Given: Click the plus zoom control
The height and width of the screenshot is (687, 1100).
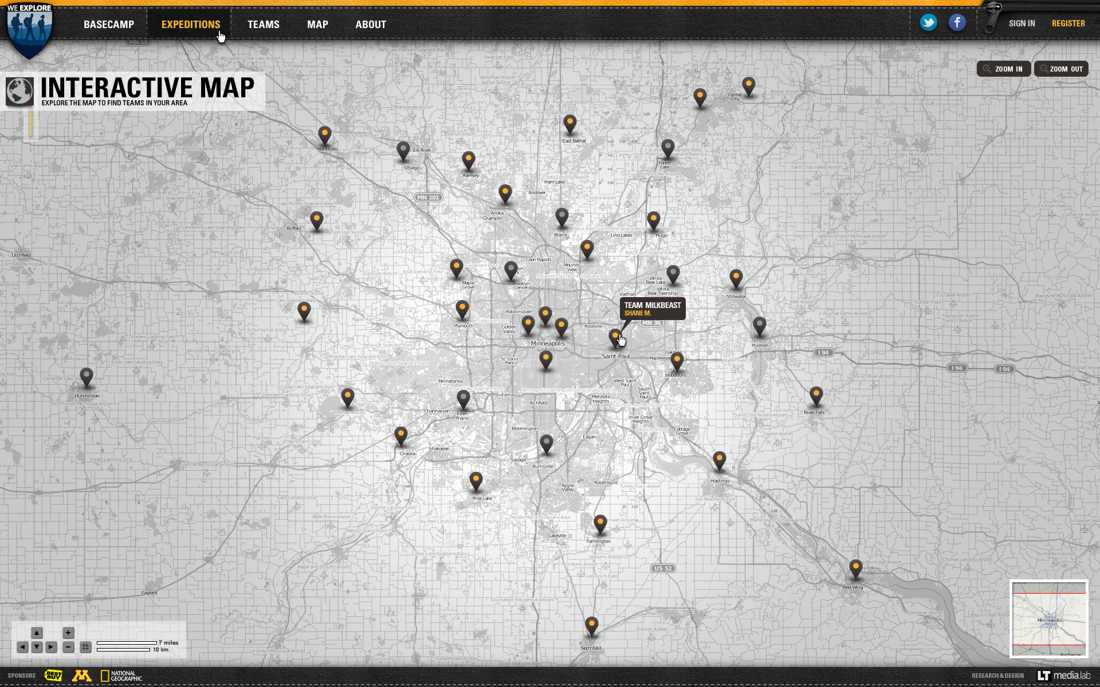Looking at the screenshot, I should [x=68, y=633].
